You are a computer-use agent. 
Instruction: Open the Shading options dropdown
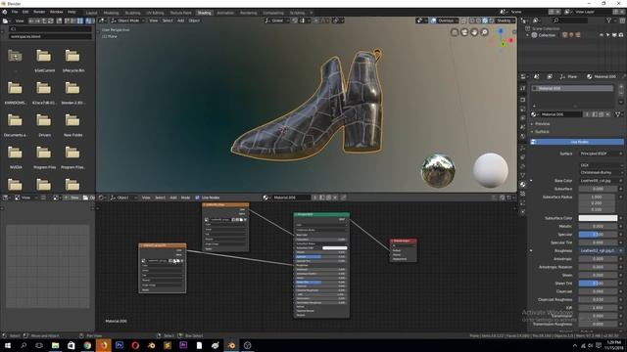(x=506, y=21)
